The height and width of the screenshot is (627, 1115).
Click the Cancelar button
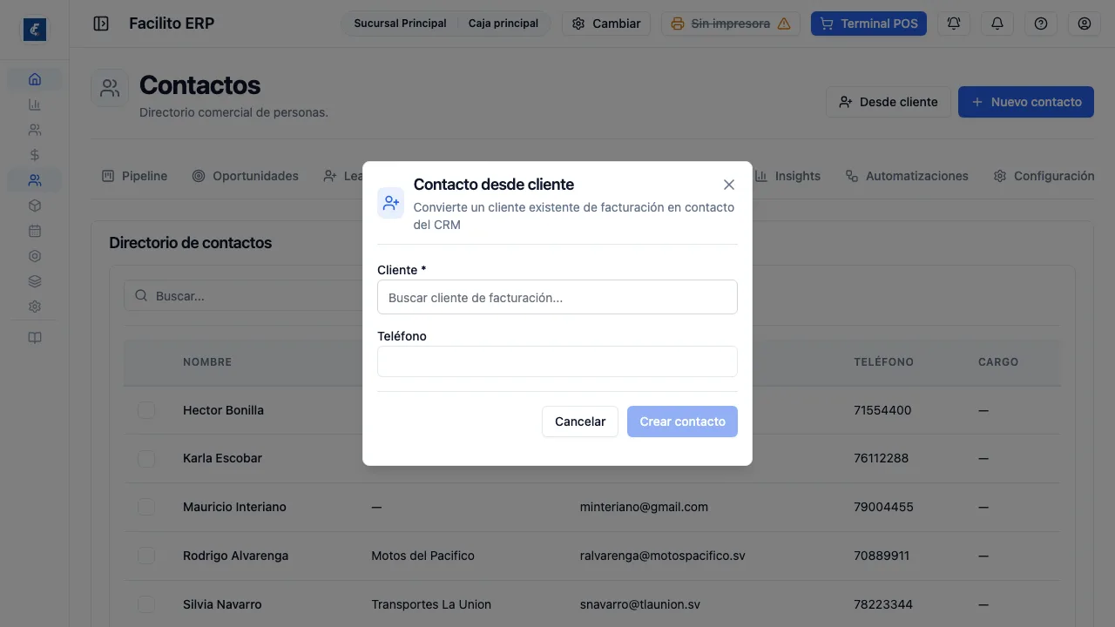(x=580, y=421)
